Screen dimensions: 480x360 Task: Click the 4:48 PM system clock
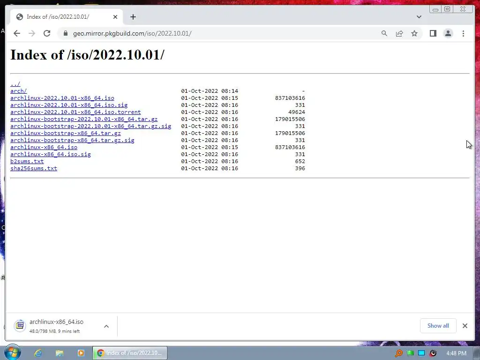457,353
